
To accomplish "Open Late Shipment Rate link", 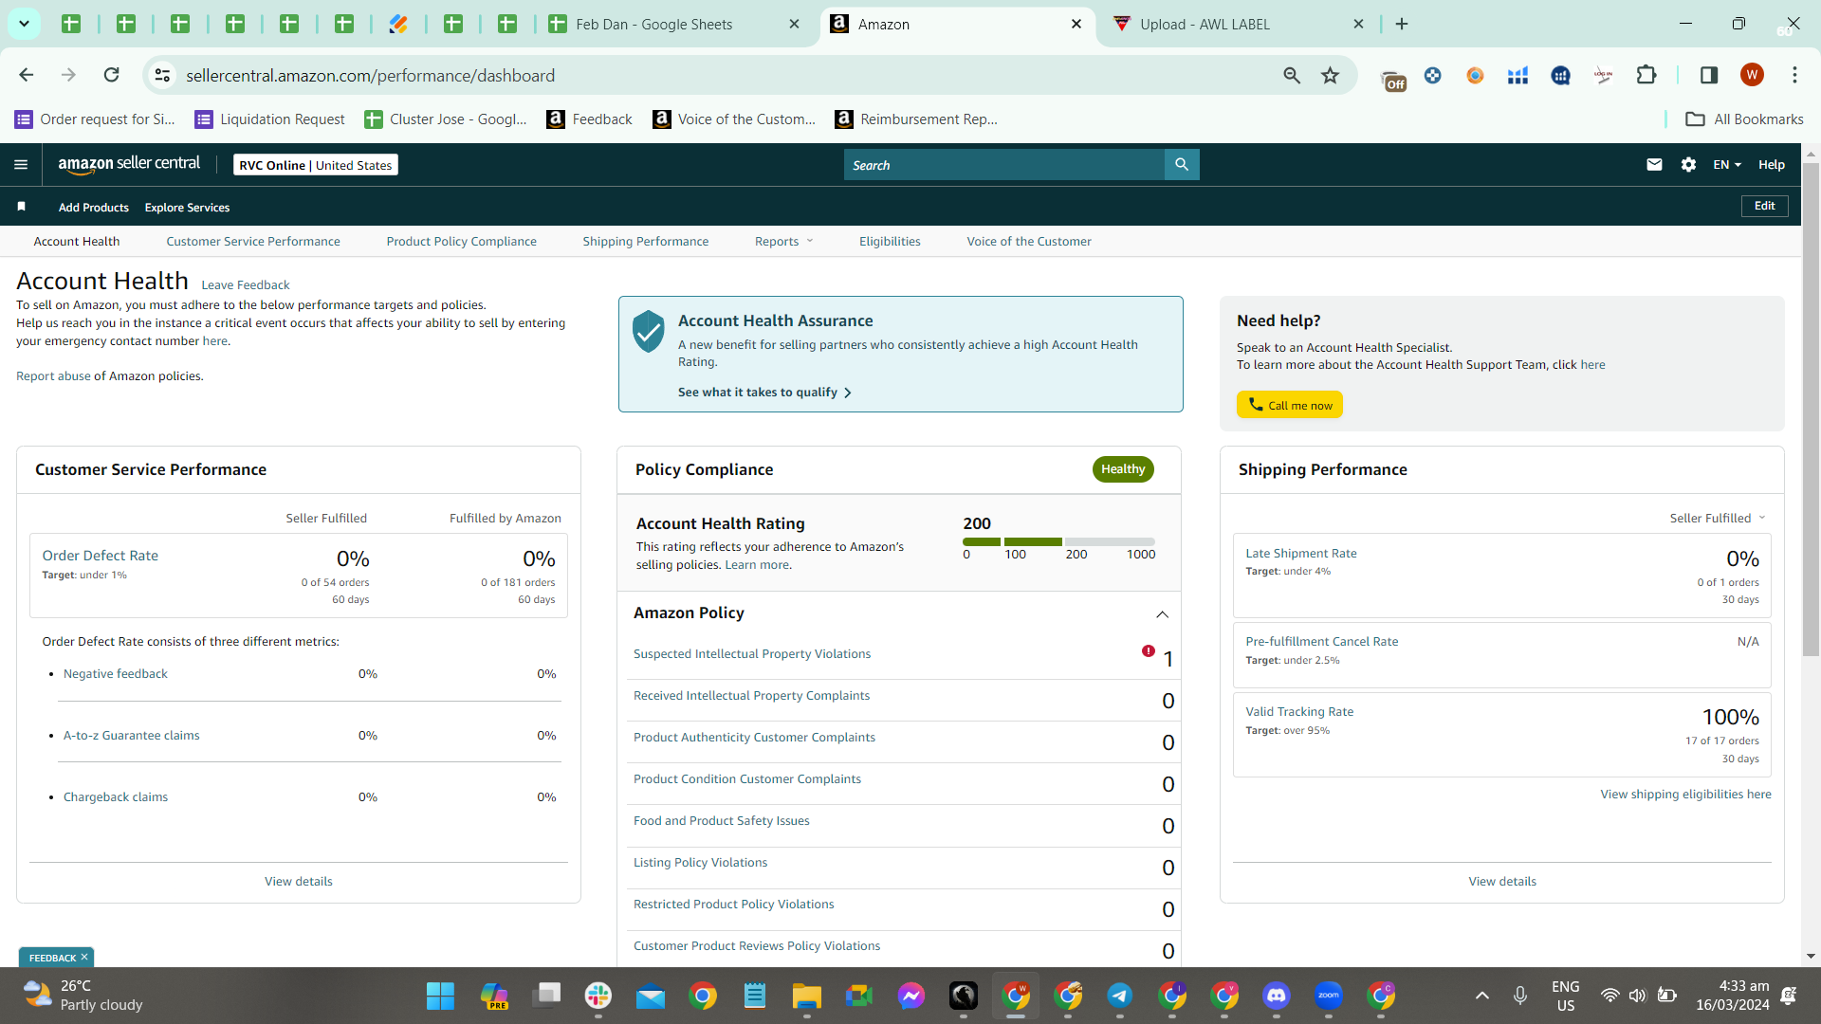I will pos(1301,554).
